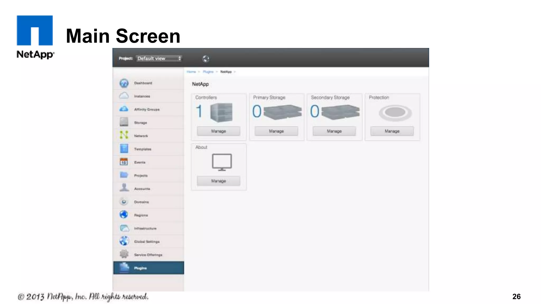Screen dimensions: 541x304
Task: Open Storage menu label
Action: [x=141, y=123]
